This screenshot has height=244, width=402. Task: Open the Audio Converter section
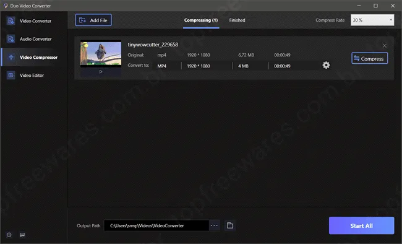pyautogui.click(x=34, y=39)
